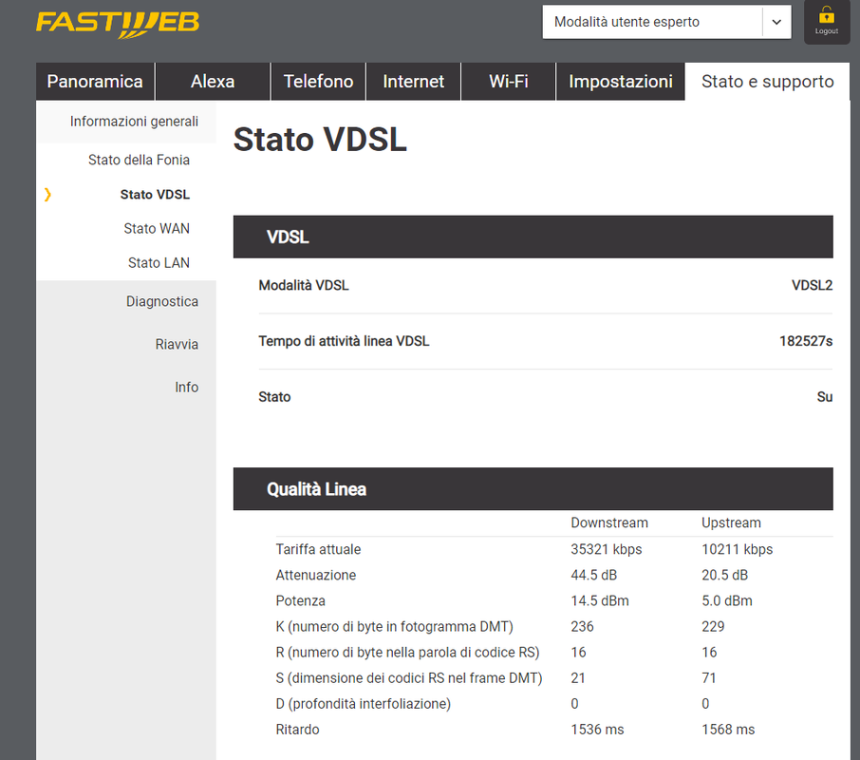Go to the Internet tab
This screenshot has width=860, height=760.
pyautogui.click(x=413, y=81)
